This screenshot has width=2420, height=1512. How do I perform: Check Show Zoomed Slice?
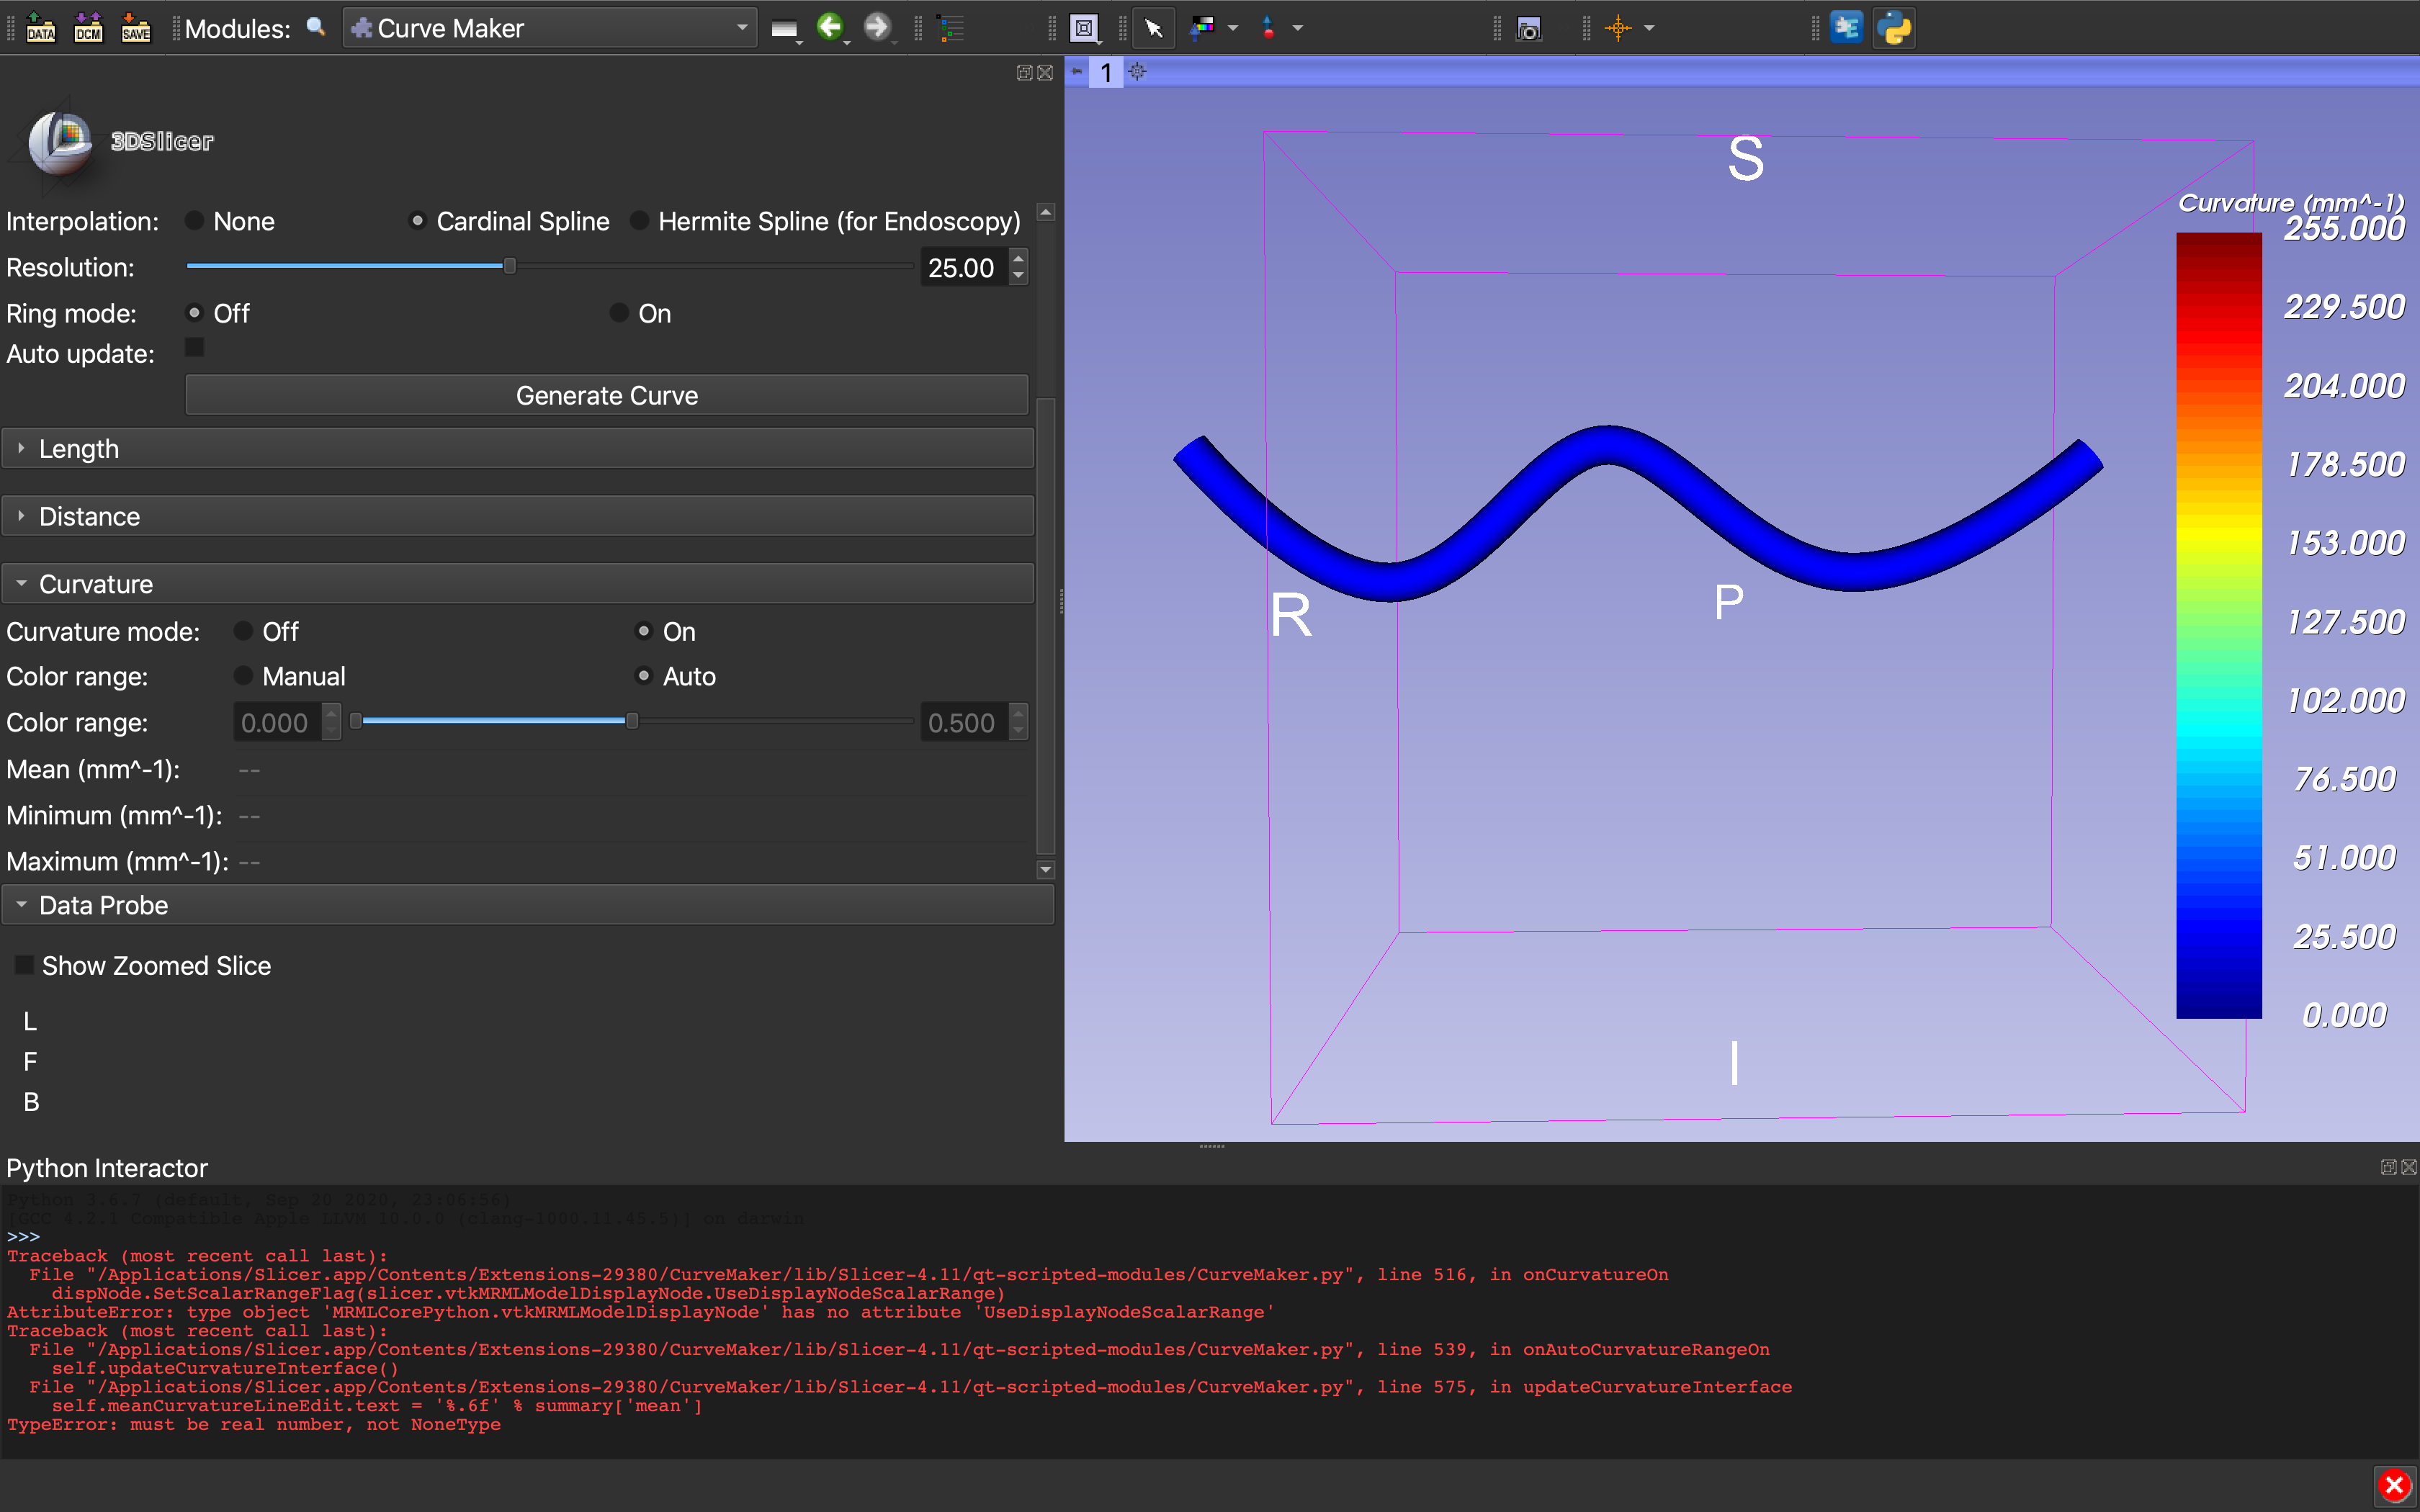pyautogui.click(x=22, y=964)
